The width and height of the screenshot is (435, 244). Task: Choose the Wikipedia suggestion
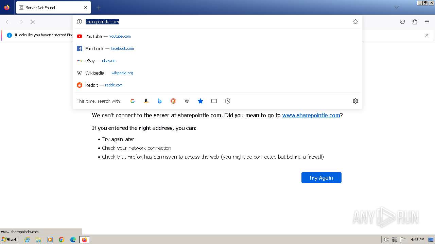click(x=217, y=73)
